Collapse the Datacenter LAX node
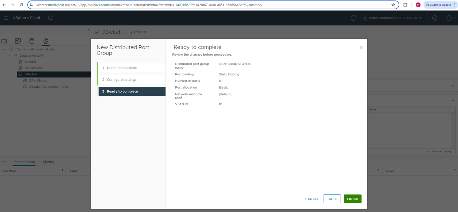 coord(8,55)
